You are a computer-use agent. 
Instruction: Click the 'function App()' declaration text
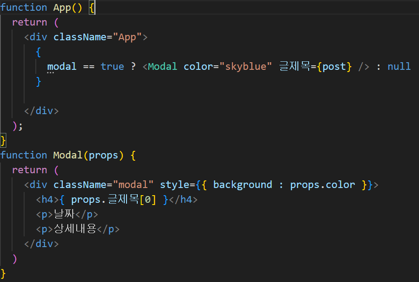pyautogui.click(x=41, y=8)
